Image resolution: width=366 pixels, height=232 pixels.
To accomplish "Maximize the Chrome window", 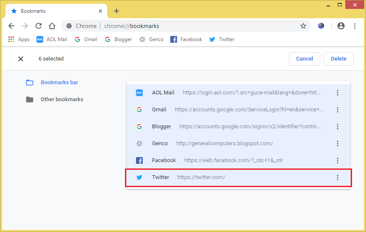I will click(x=340, y=5).
